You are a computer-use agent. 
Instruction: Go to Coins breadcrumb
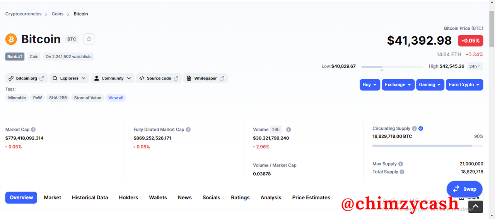pyautogui.click(x=58, y=14)
